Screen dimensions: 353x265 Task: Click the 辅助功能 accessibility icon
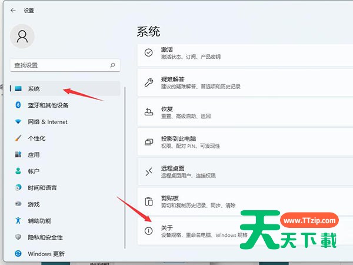[x=18, y=220]
